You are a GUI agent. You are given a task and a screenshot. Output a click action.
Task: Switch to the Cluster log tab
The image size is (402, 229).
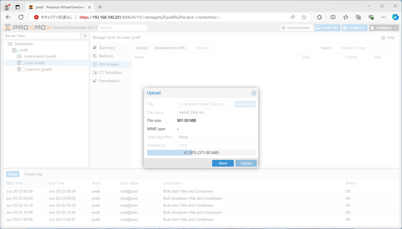[33, 174]
